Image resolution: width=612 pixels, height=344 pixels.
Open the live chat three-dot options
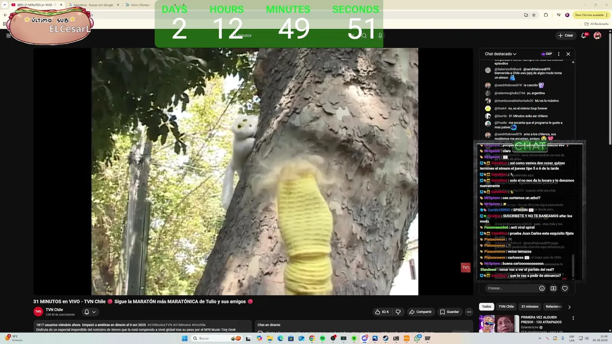(558, 54)
